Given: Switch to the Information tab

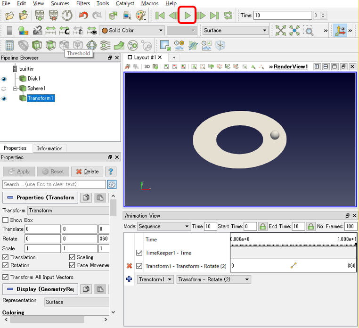Looking at the screenshot, I should [x=49, y=148].
